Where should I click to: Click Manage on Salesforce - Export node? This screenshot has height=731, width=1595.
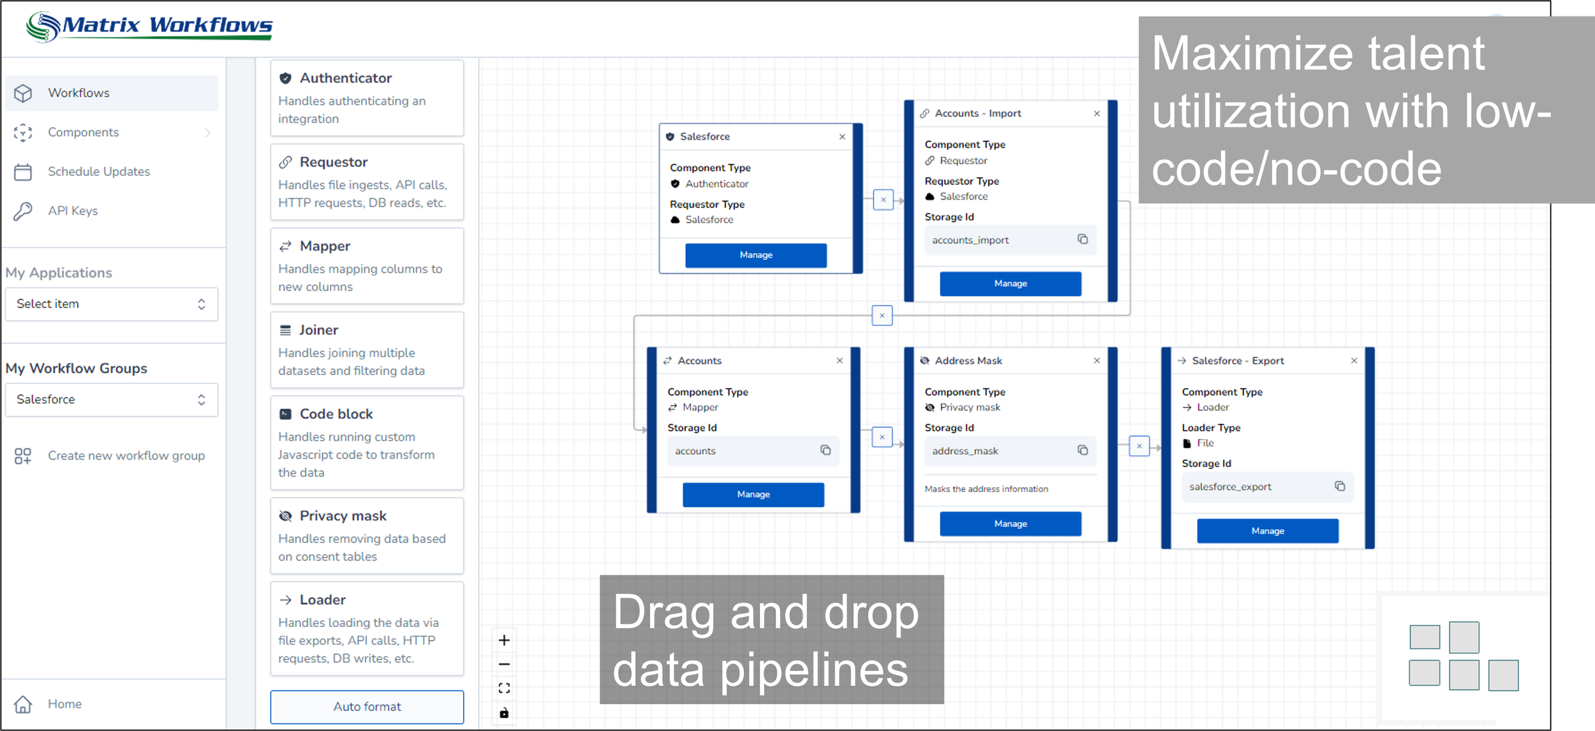(1267, 531)
